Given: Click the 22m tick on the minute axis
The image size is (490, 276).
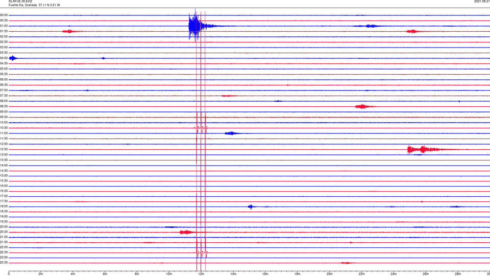Looking at the screenshot, I should click(x=361, y=274).
